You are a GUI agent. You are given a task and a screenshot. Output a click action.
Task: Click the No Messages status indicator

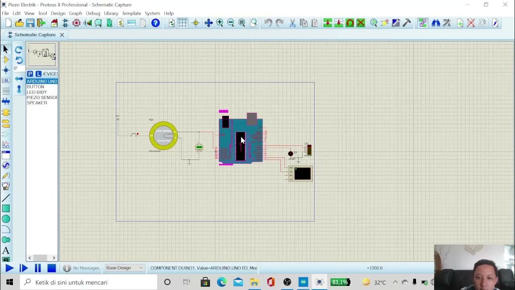[81, 268]
